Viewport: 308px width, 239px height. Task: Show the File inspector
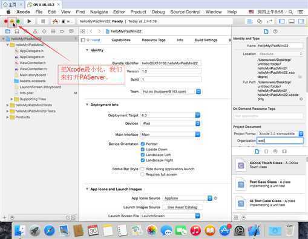[266, 31]
